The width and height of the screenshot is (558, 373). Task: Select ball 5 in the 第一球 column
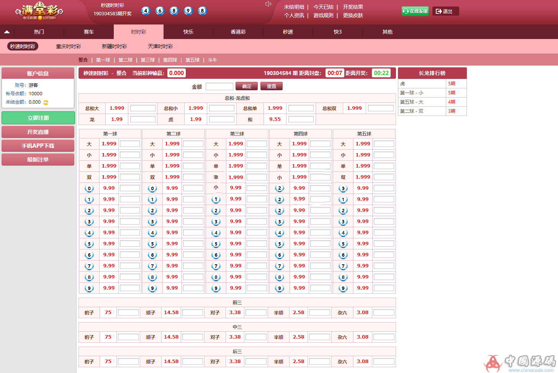pos(89,244)
